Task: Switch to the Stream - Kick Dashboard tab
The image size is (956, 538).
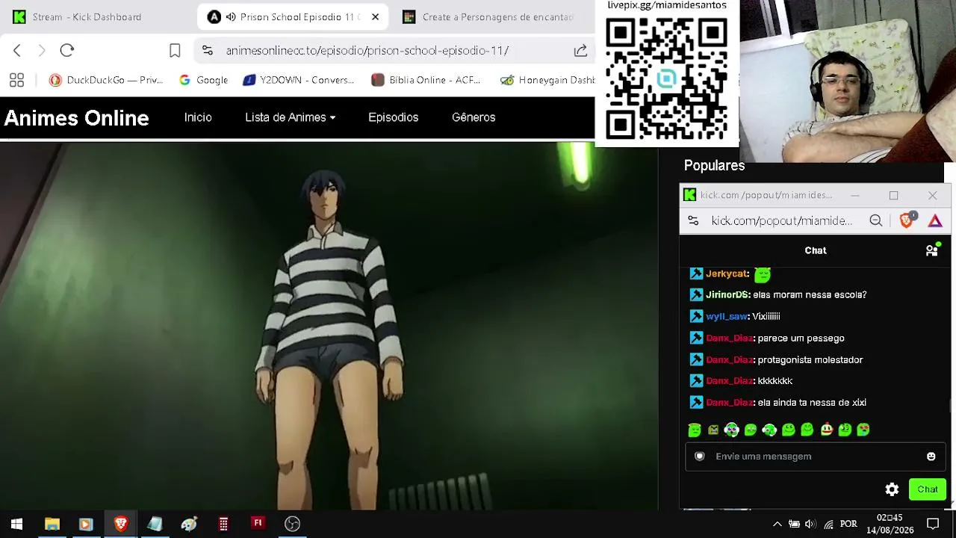Action: coord(87,16)
